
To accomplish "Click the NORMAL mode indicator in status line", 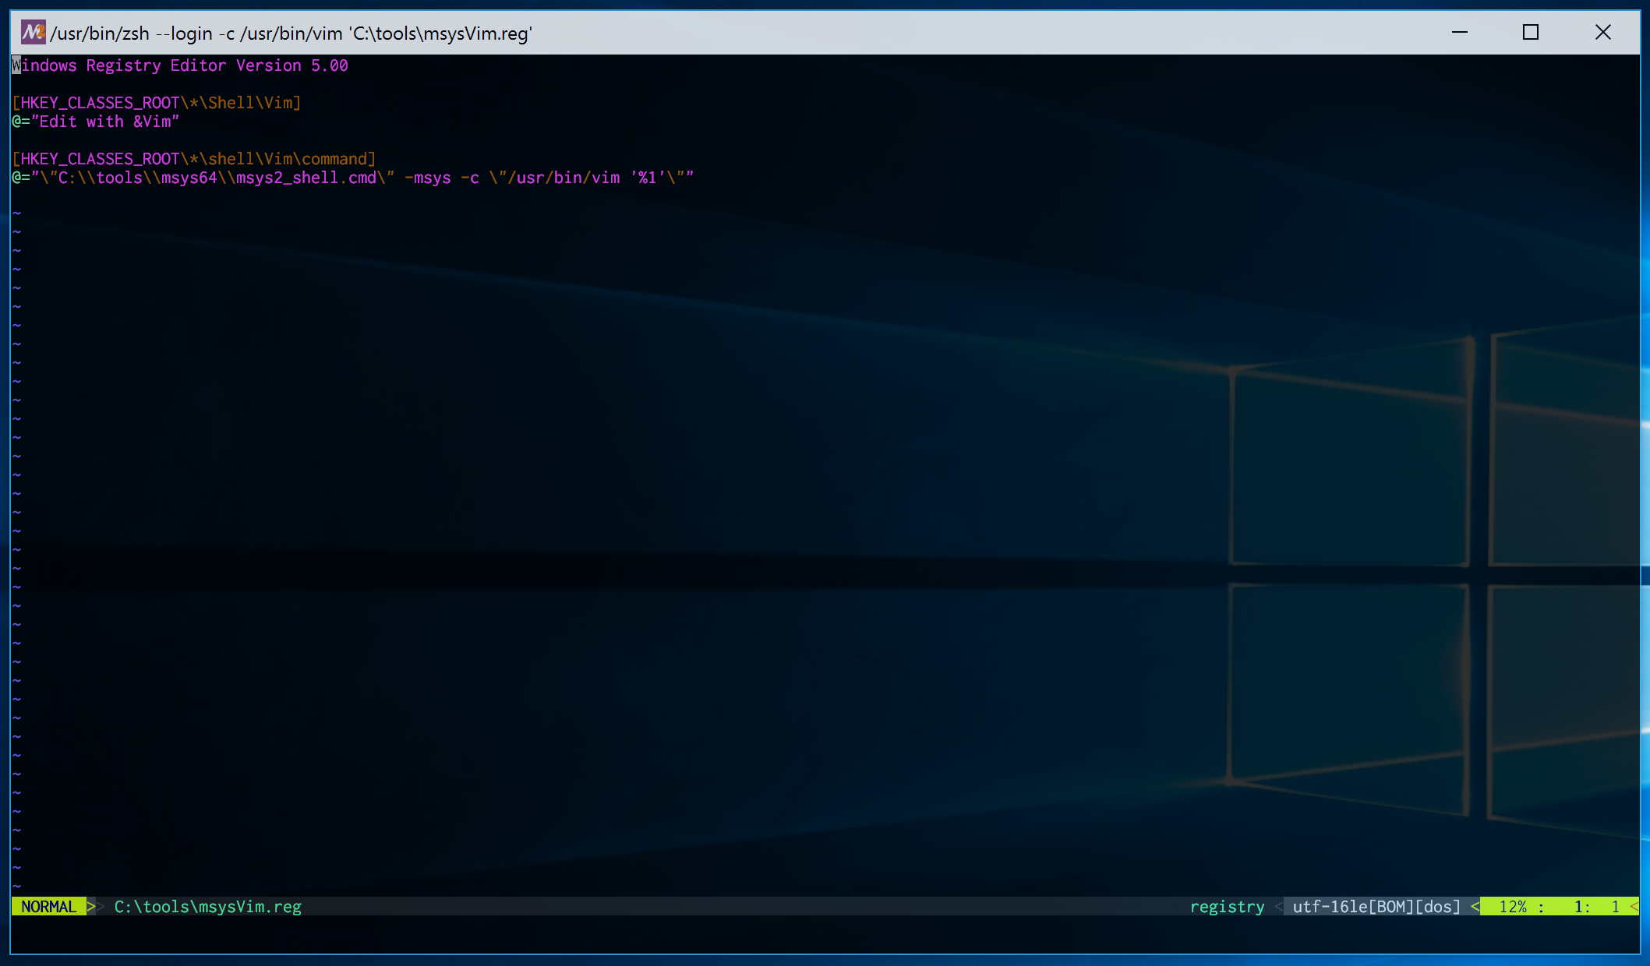I will tap(48, 907).
